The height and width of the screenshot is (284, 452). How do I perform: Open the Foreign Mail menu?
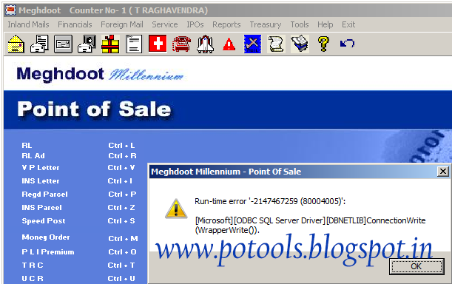[x=122, y=24]
